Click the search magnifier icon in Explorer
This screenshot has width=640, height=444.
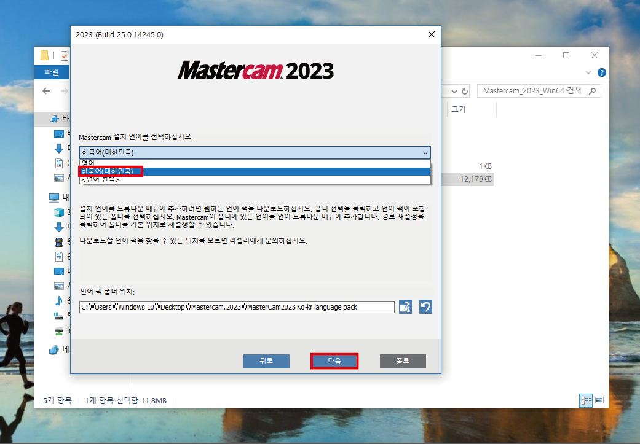pyautogui.click(x=592, y=91)
